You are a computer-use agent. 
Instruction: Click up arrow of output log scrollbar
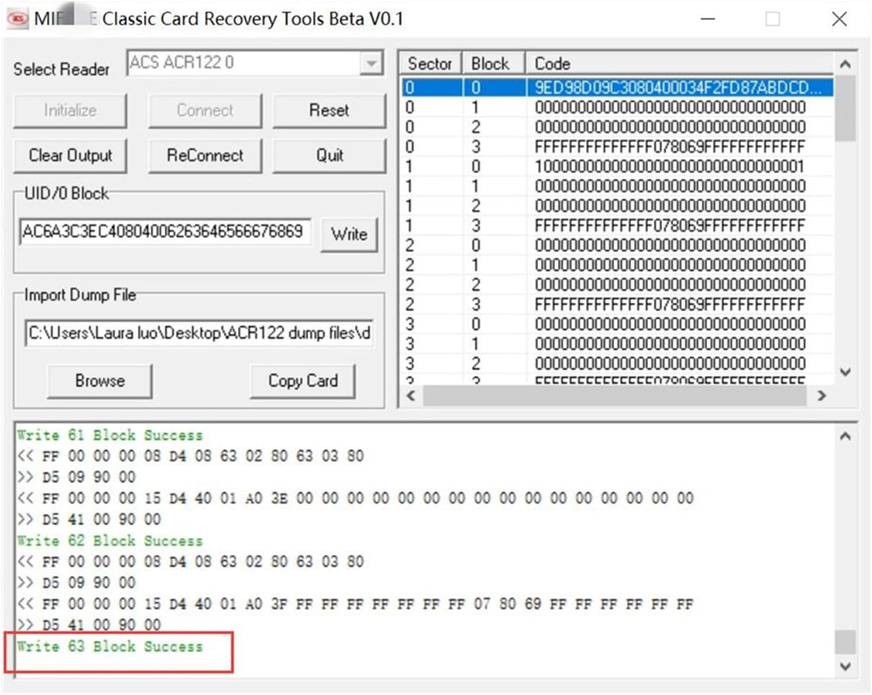(x=844, y=436)
